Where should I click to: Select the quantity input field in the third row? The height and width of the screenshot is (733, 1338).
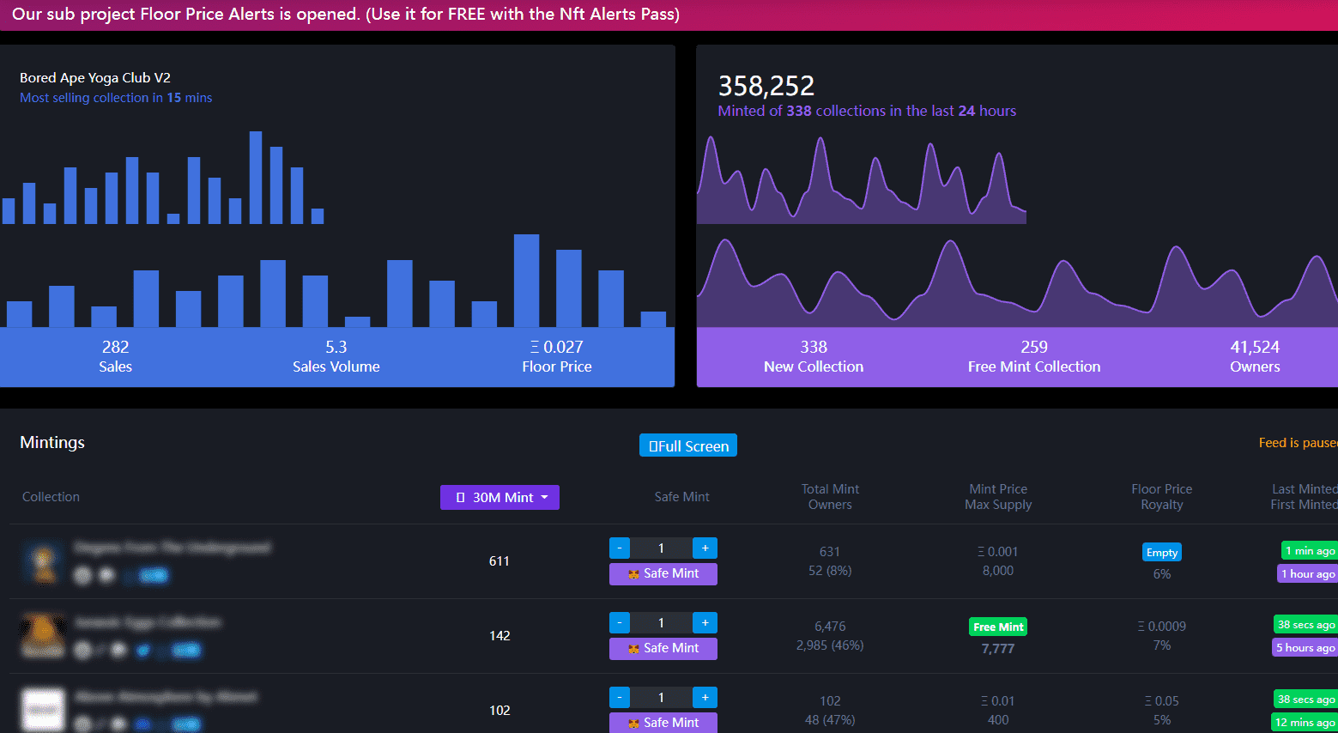[662, 697]
